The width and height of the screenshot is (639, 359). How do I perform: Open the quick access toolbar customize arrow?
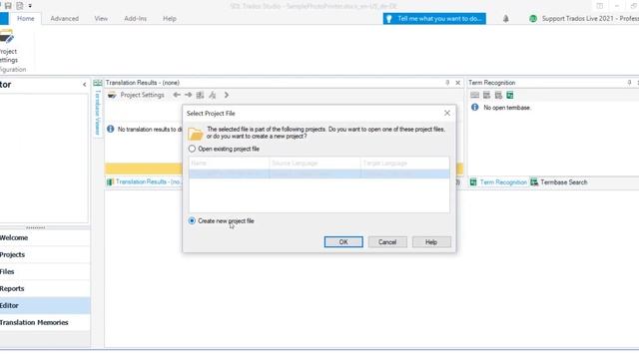(30, 6)
